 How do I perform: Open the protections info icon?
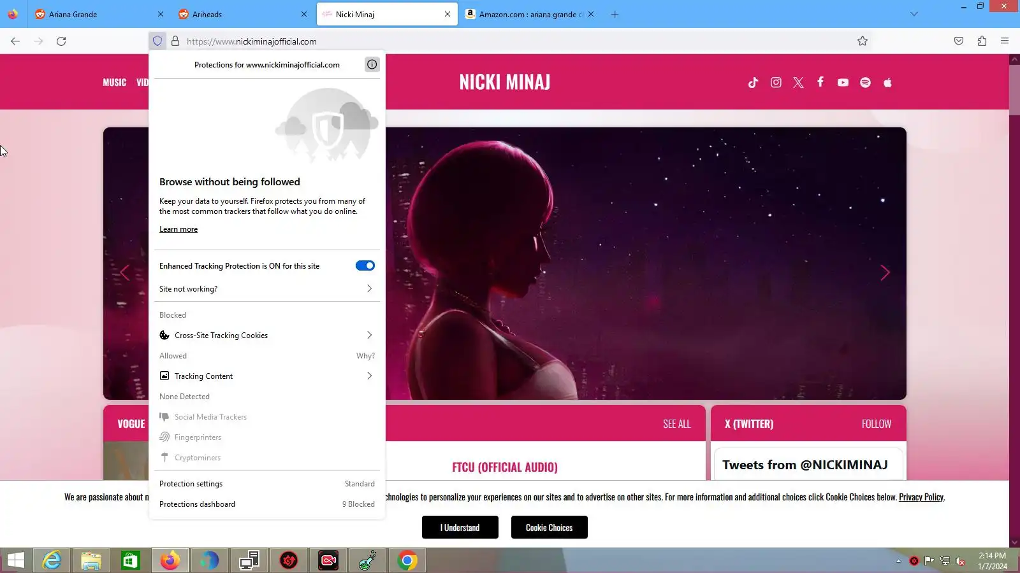click(x=372, y=64)
